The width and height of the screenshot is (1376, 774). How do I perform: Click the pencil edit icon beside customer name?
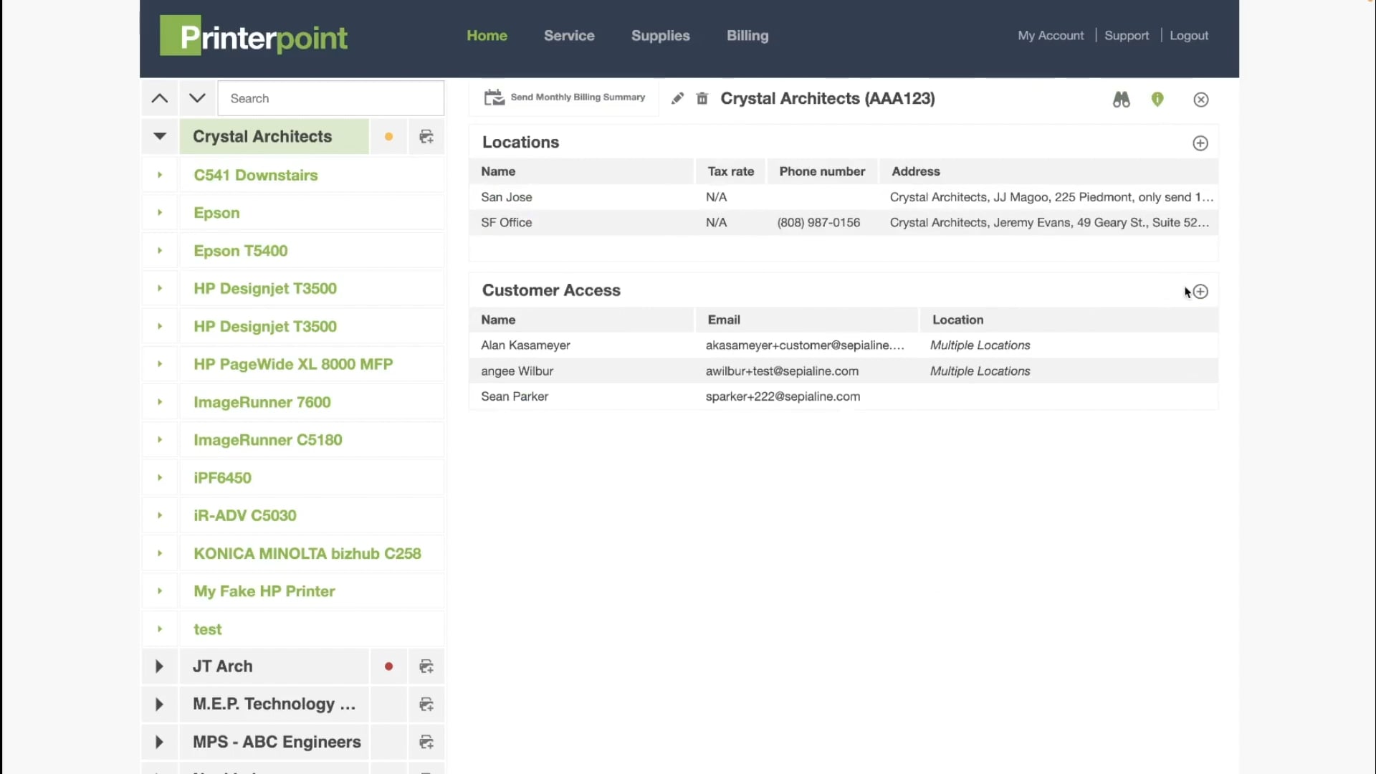click(x=677, y=99)
